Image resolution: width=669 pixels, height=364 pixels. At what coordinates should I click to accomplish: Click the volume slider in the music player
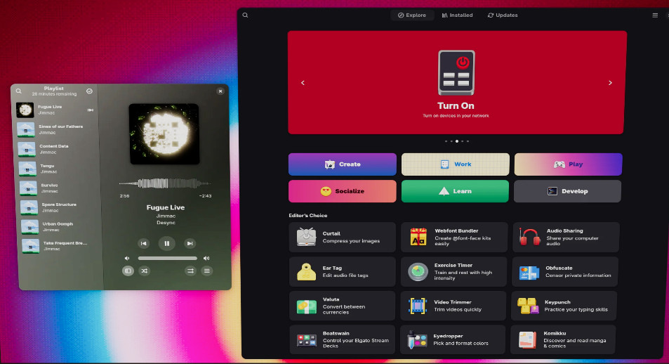tap(167, 259)
